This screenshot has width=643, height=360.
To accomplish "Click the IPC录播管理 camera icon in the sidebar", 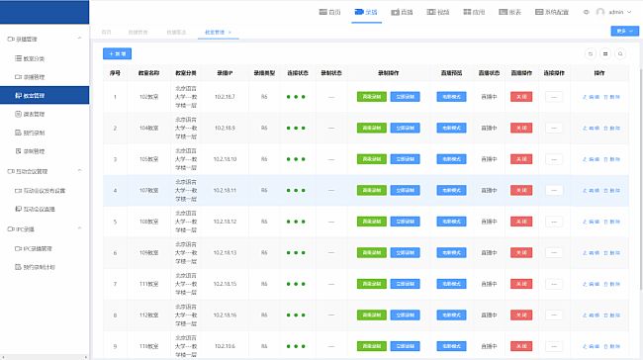I will point(18,248).
